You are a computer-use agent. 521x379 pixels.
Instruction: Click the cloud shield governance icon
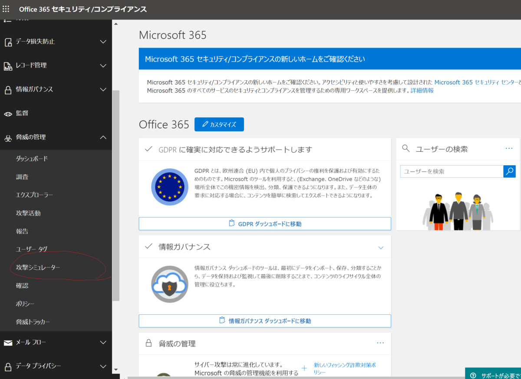170,284
